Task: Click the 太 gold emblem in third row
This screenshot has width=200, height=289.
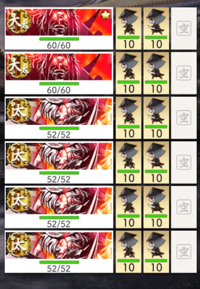Action: (x=19, y=111)
